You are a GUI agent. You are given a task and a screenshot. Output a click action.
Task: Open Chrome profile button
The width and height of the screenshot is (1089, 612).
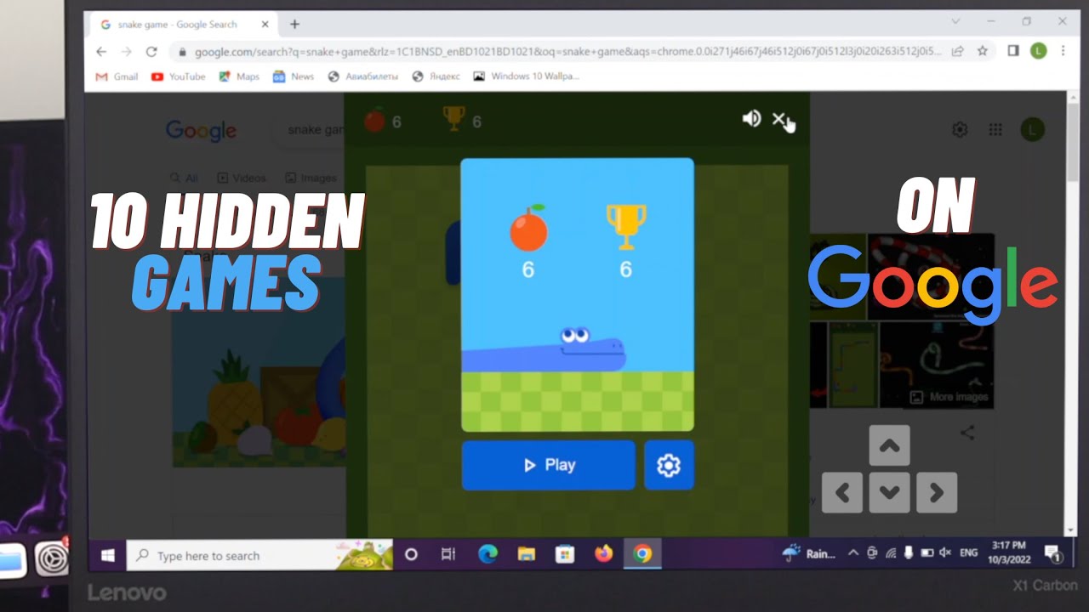coord(1038,51)
